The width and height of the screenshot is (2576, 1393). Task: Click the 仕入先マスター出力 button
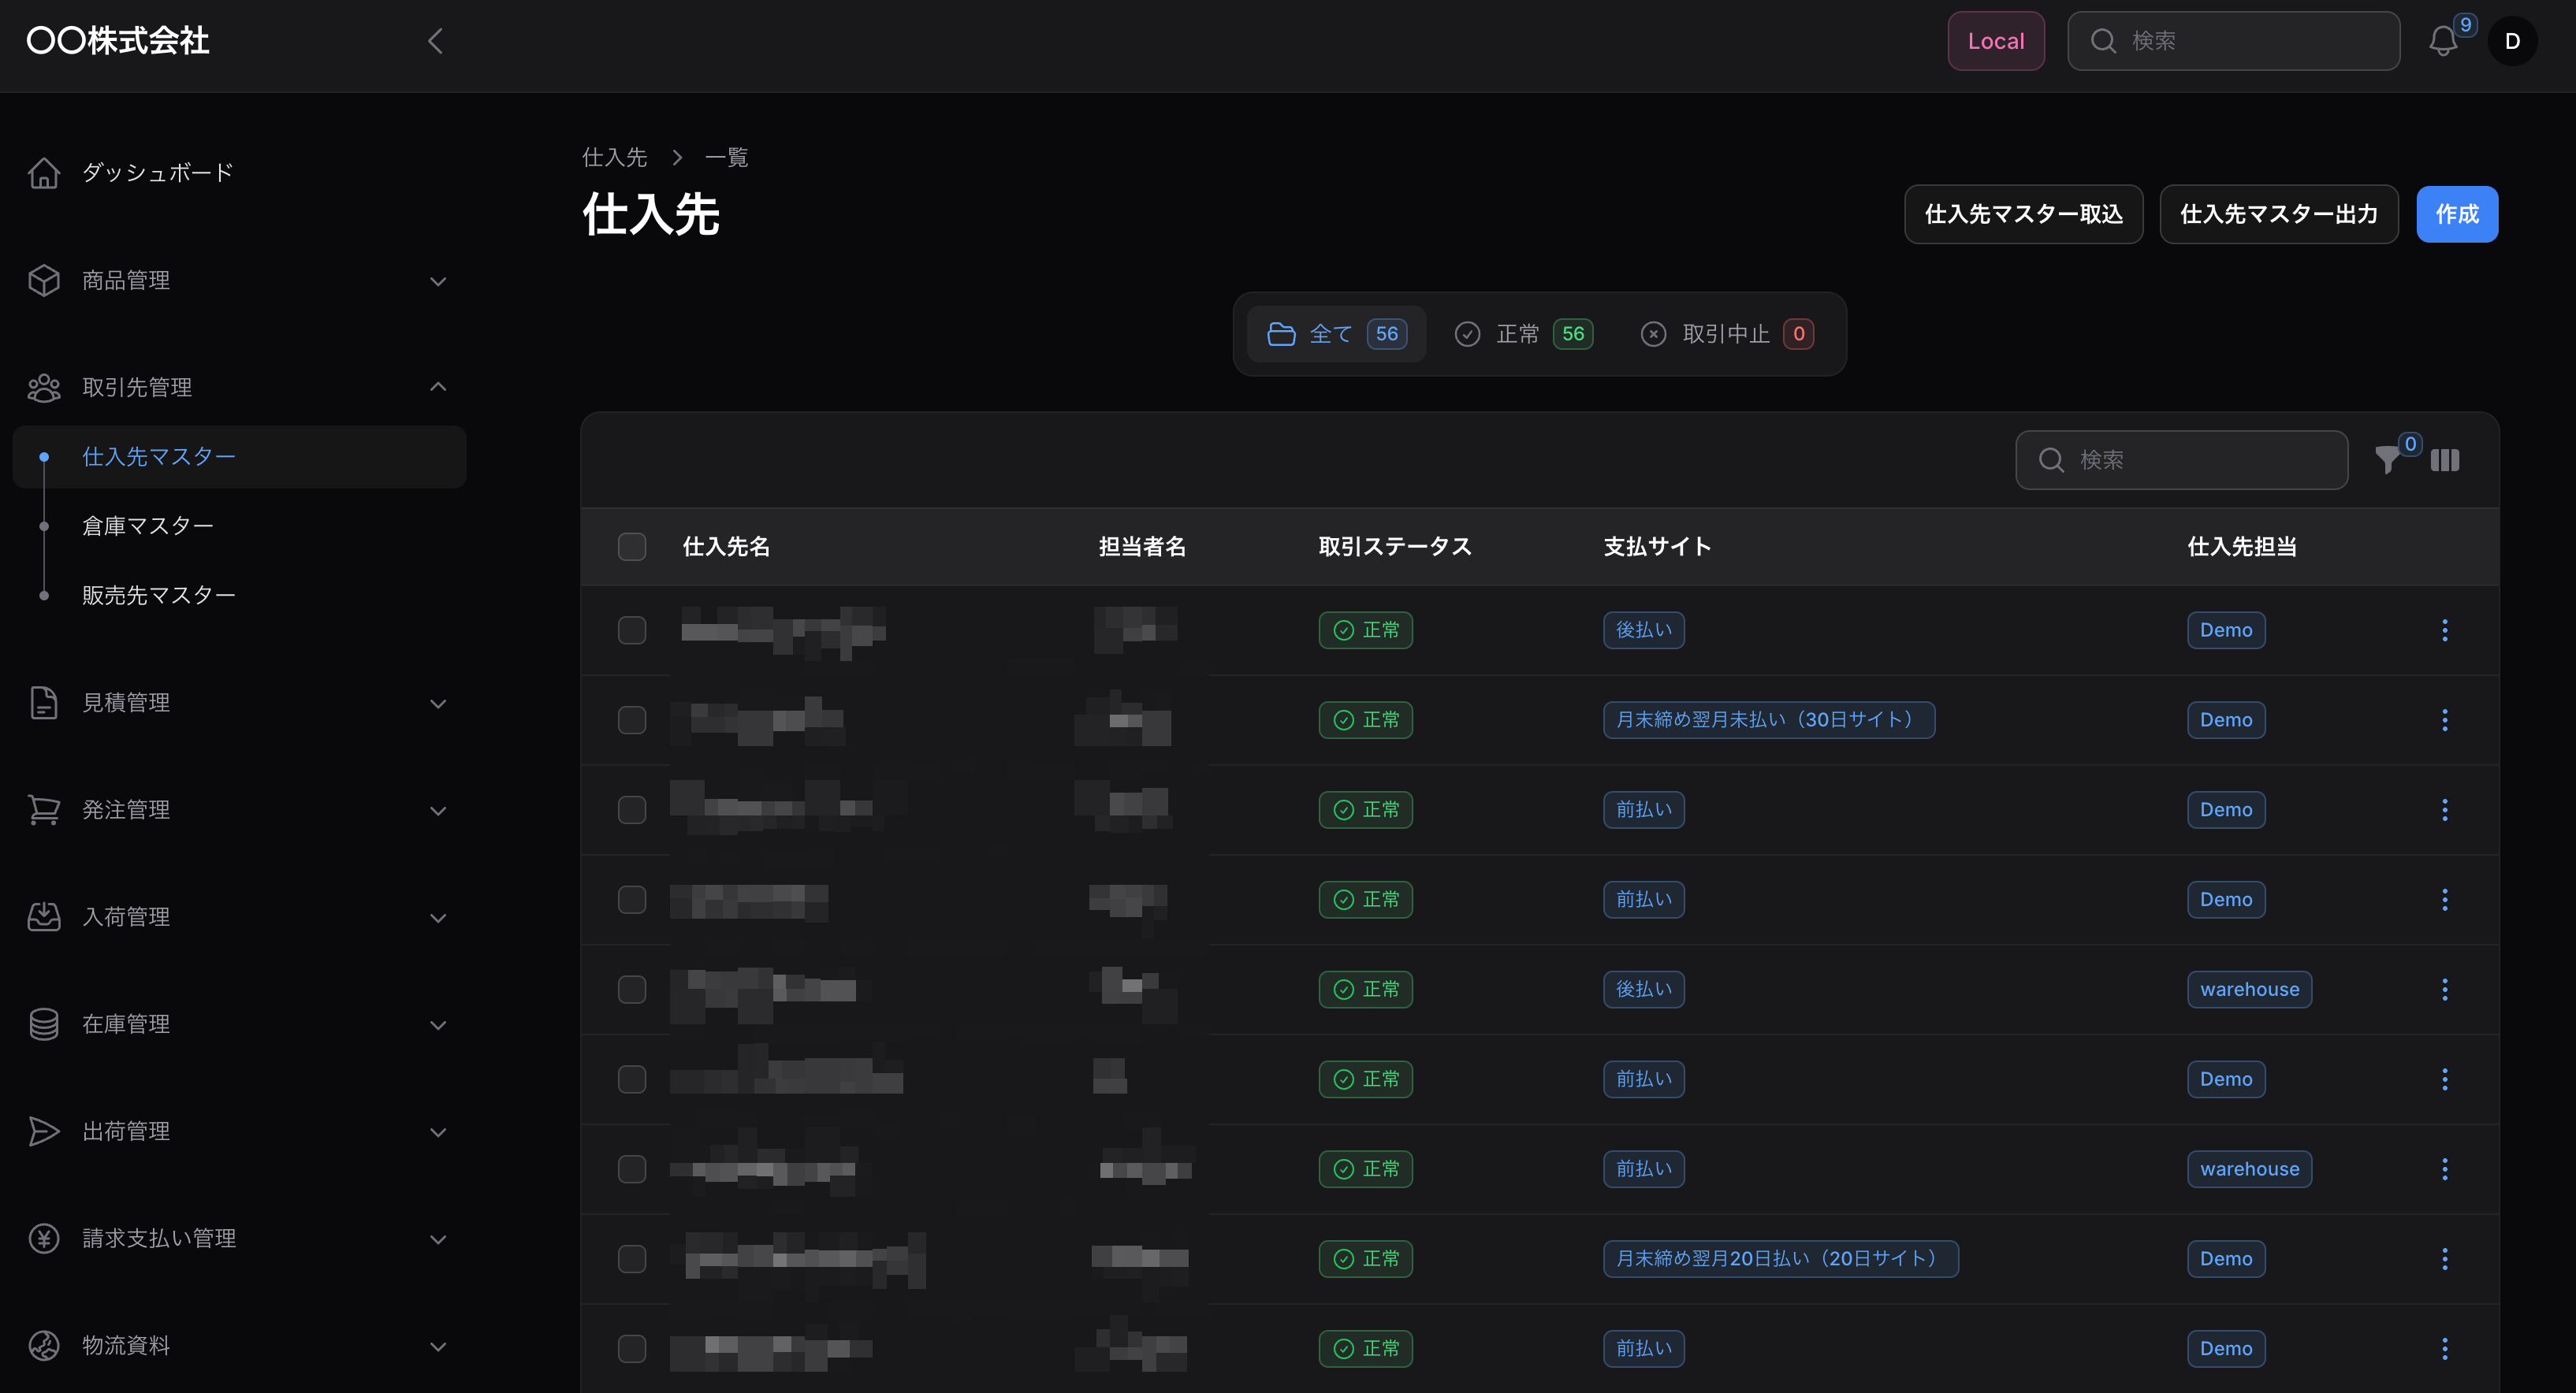tap(2278, 214)
